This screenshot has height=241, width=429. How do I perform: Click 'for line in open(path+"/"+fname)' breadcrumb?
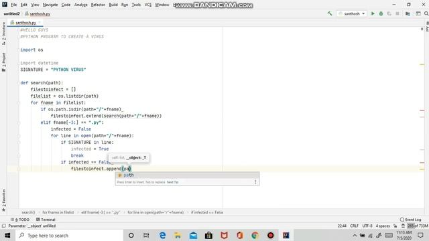[x=156, y=212]
